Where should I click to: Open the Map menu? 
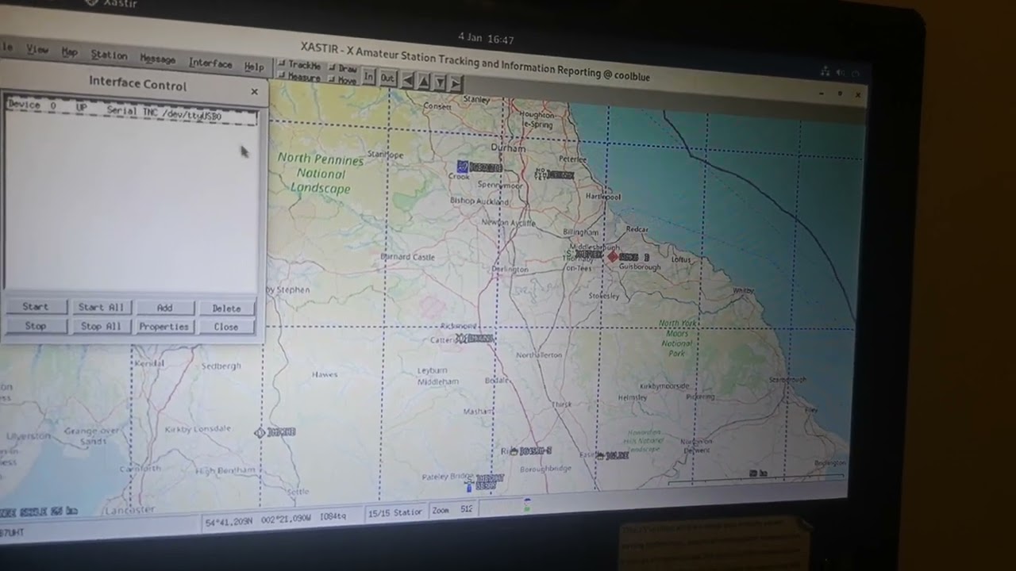point(70,52)
